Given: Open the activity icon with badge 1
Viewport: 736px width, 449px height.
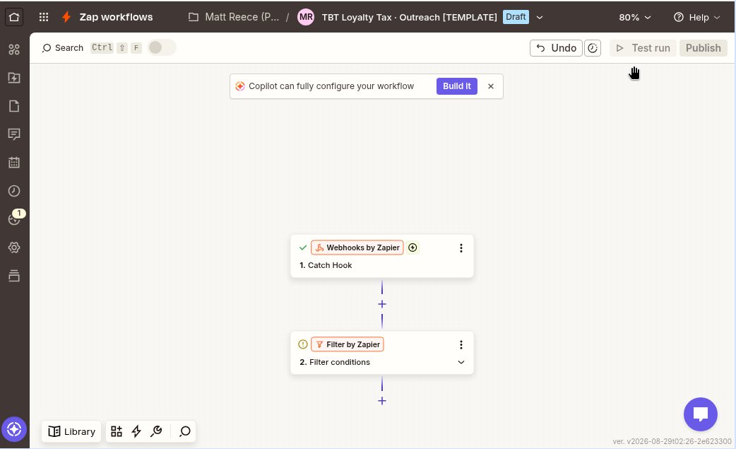Looking at the screenshot, I should pos(16,218).
